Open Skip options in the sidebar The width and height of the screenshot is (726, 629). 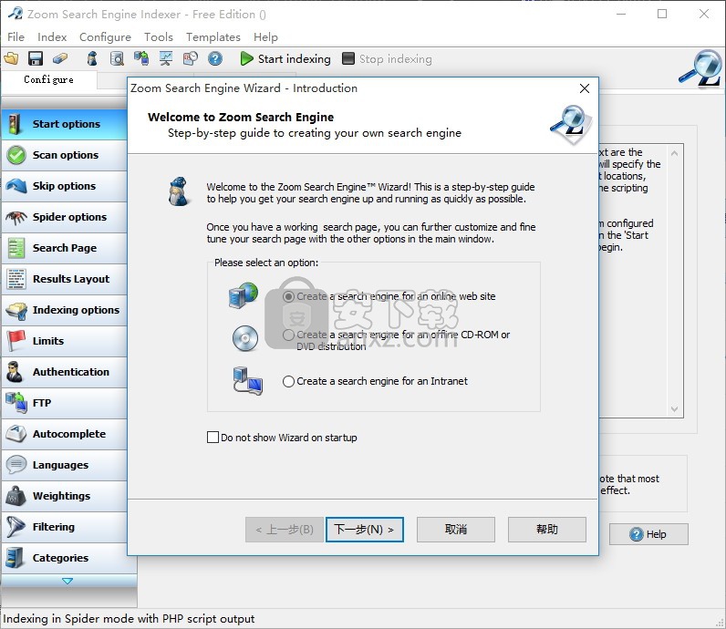point(65,186)
